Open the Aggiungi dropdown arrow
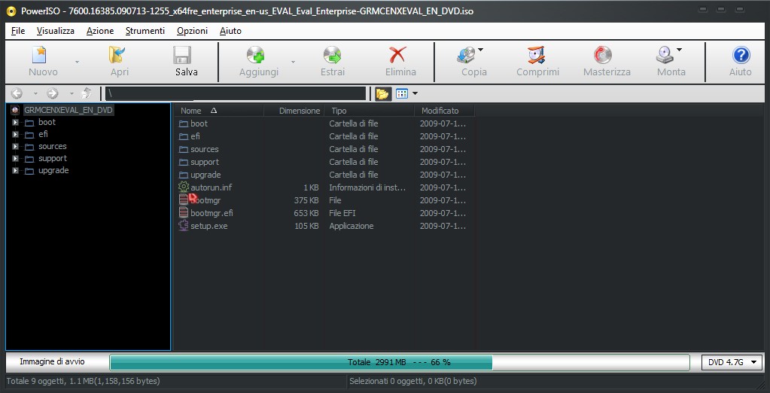Screen dimensions: 770x393 [293, 62]
